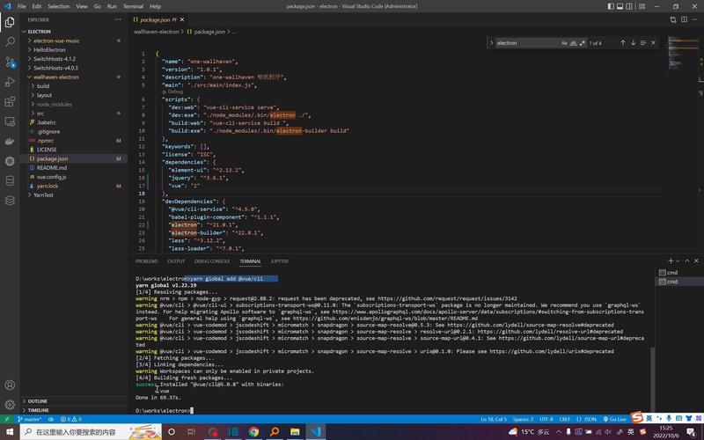Open editor more actions ellipsis
The height and width of the screenshot is (440, 704).
coord(695,19)
